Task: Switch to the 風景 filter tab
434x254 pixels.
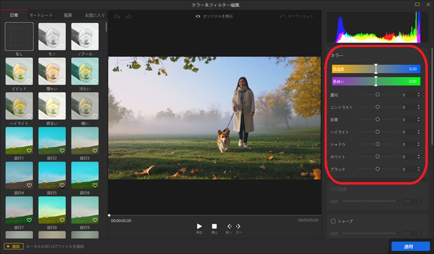Action: [68, 15]
